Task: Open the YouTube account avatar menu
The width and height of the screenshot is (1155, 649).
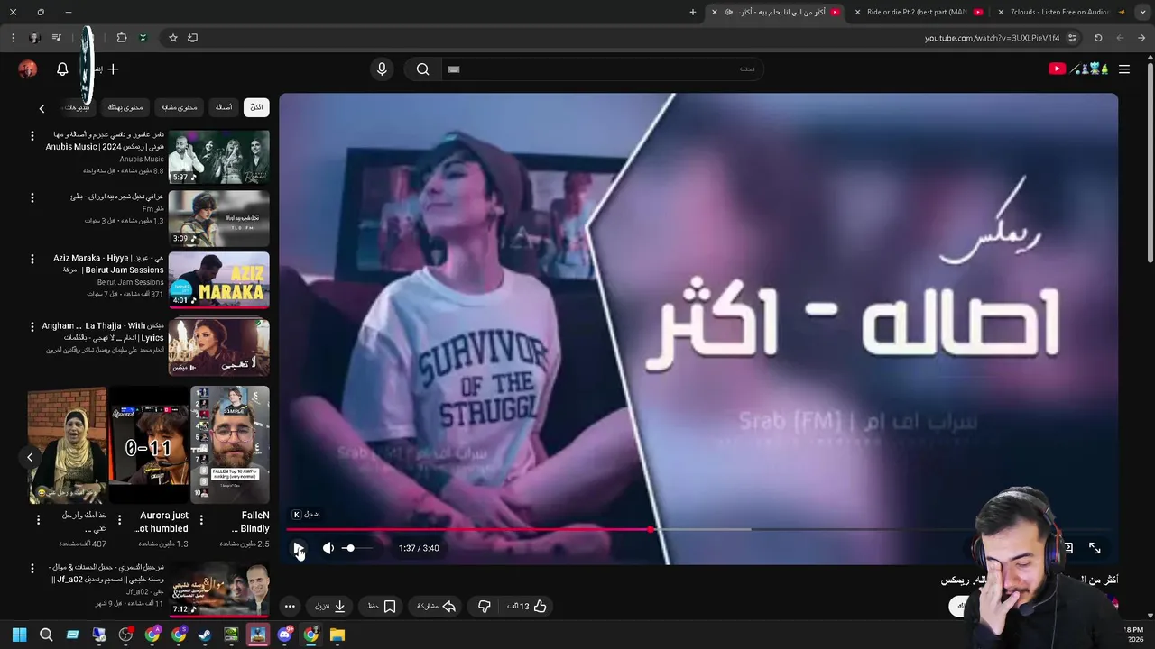Action: [x=28, y=69]
